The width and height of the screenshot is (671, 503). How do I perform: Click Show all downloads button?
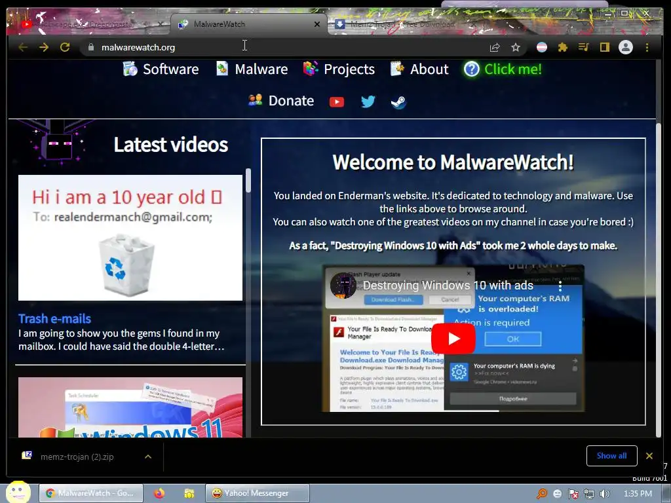point(611,456)
